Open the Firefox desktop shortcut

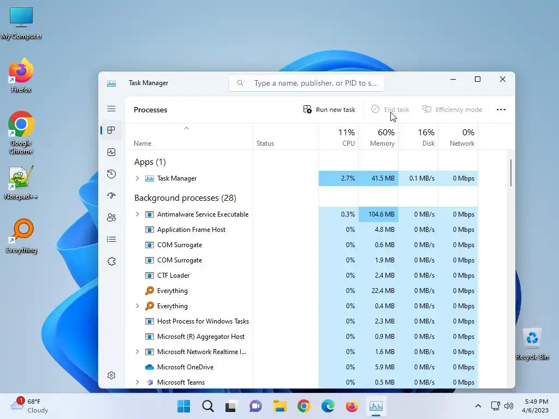[x=21, y=75]
